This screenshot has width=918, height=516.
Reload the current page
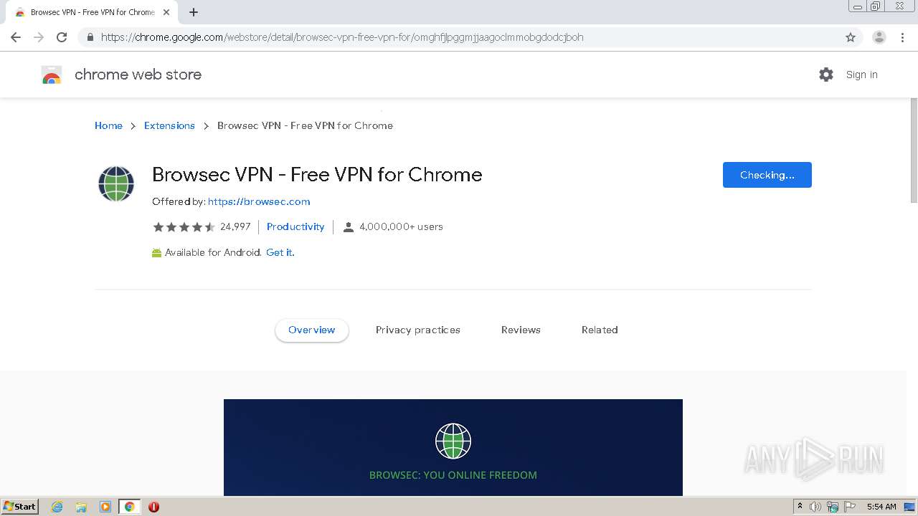[62, 37]
